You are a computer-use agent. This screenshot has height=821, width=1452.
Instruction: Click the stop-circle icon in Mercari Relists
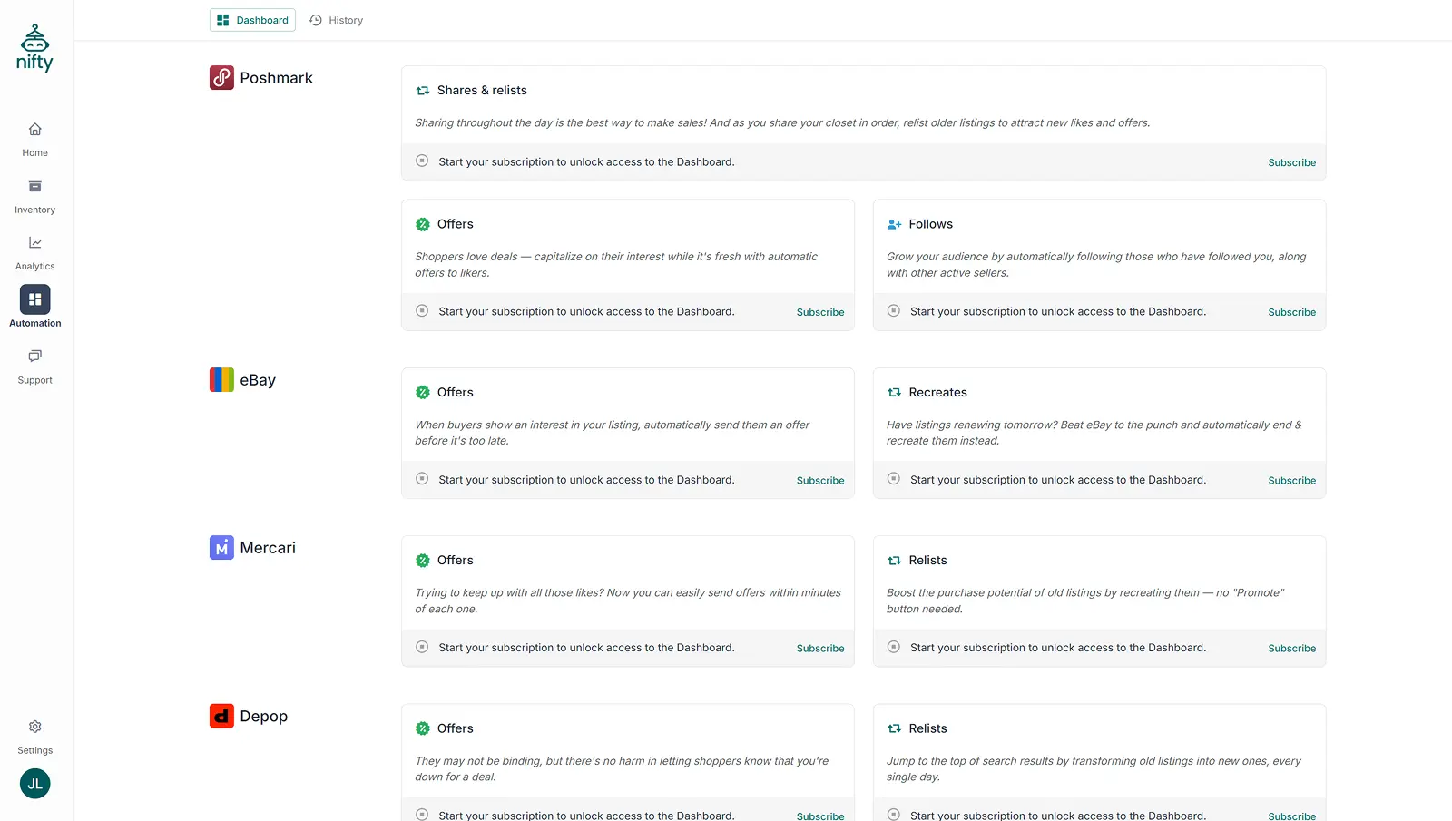point(894,647)
